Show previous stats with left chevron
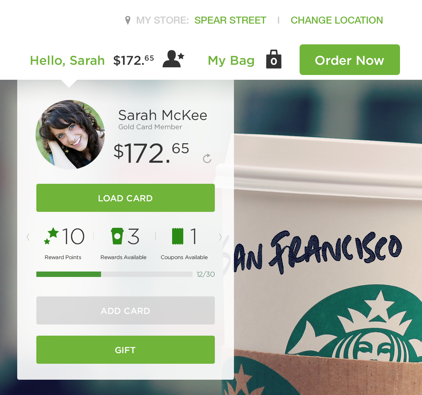The width and height of the screenshot is (422, 395). (x=28, y=237)
